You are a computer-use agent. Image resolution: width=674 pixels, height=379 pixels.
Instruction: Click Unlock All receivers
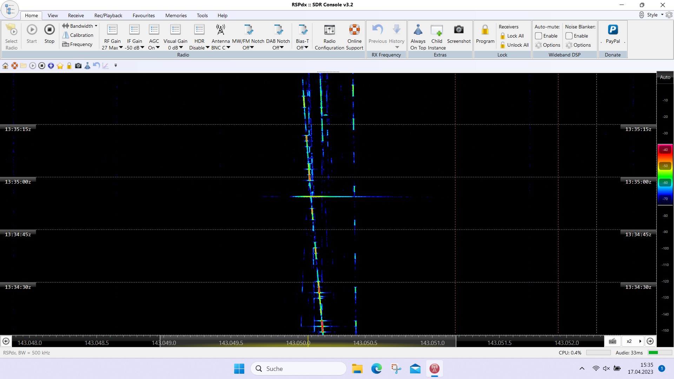[x=514, y=45]
